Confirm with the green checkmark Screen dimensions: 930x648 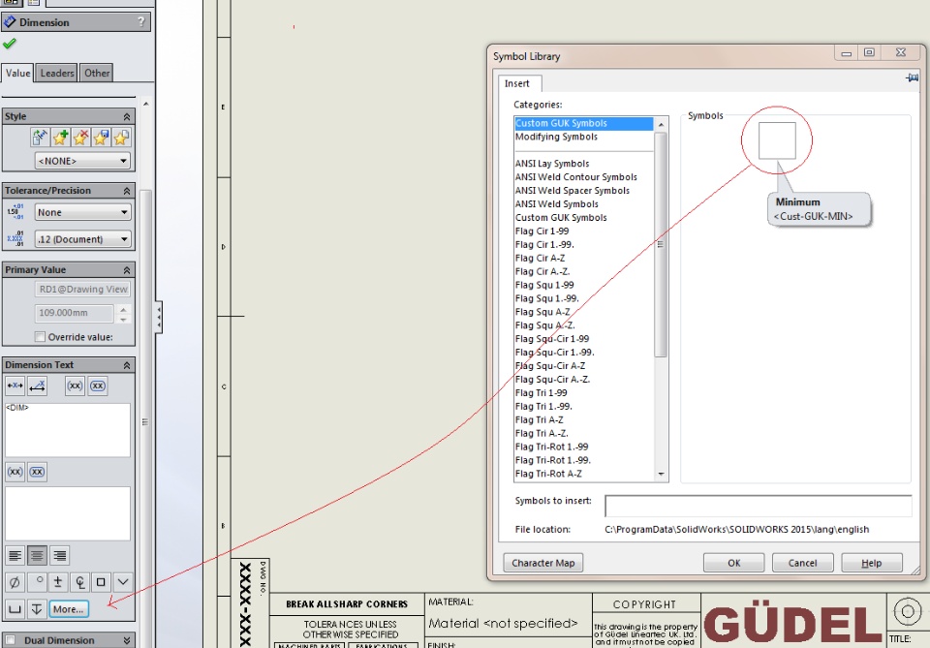click(x=10, y=44)
